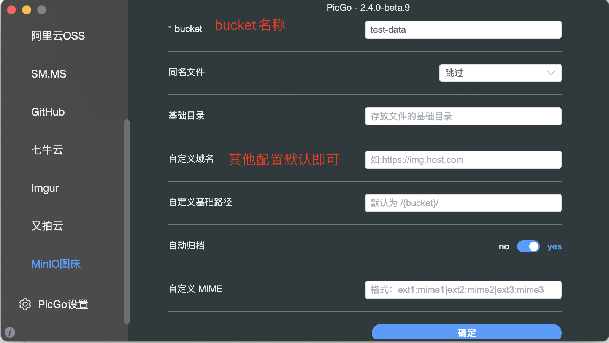Click the sidebar vertical scrollbar
This screenshot has width=609, height=343.
[127, 222]
